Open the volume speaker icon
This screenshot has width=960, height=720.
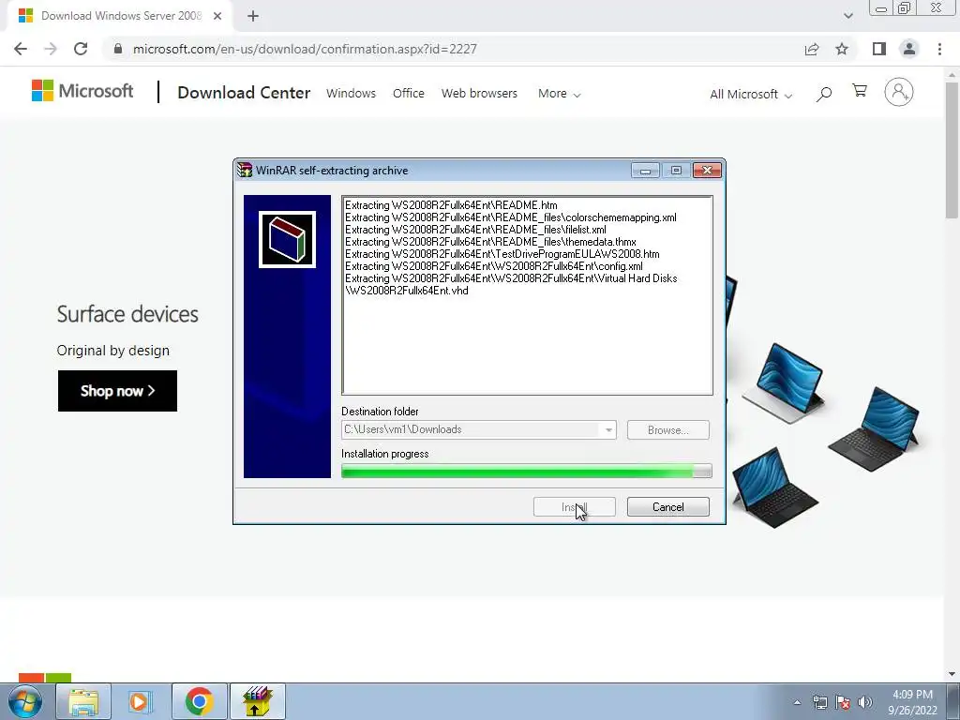tap(865, 702)
